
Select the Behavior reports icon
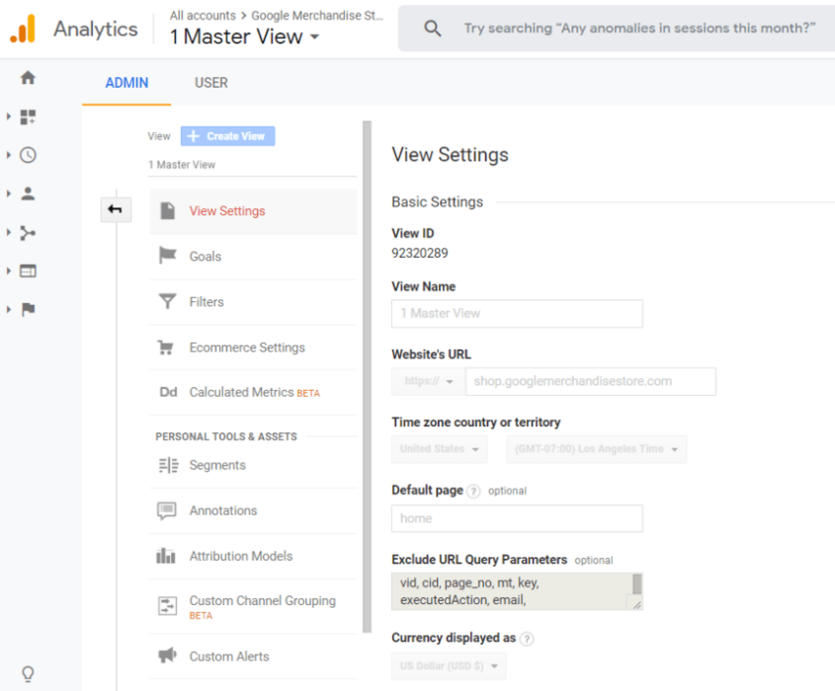(28, 269)
